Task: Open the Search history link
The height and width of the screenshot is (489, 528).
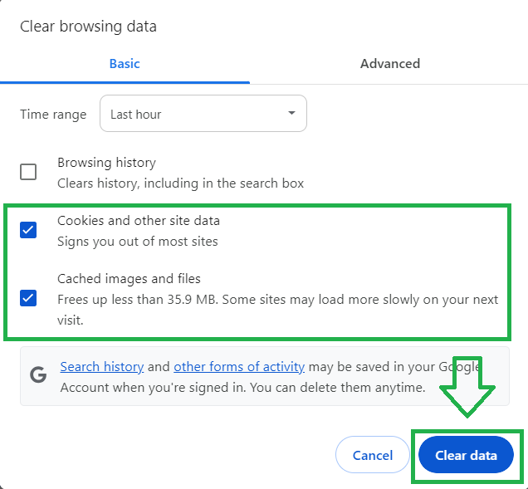Action: coord(102,366)
